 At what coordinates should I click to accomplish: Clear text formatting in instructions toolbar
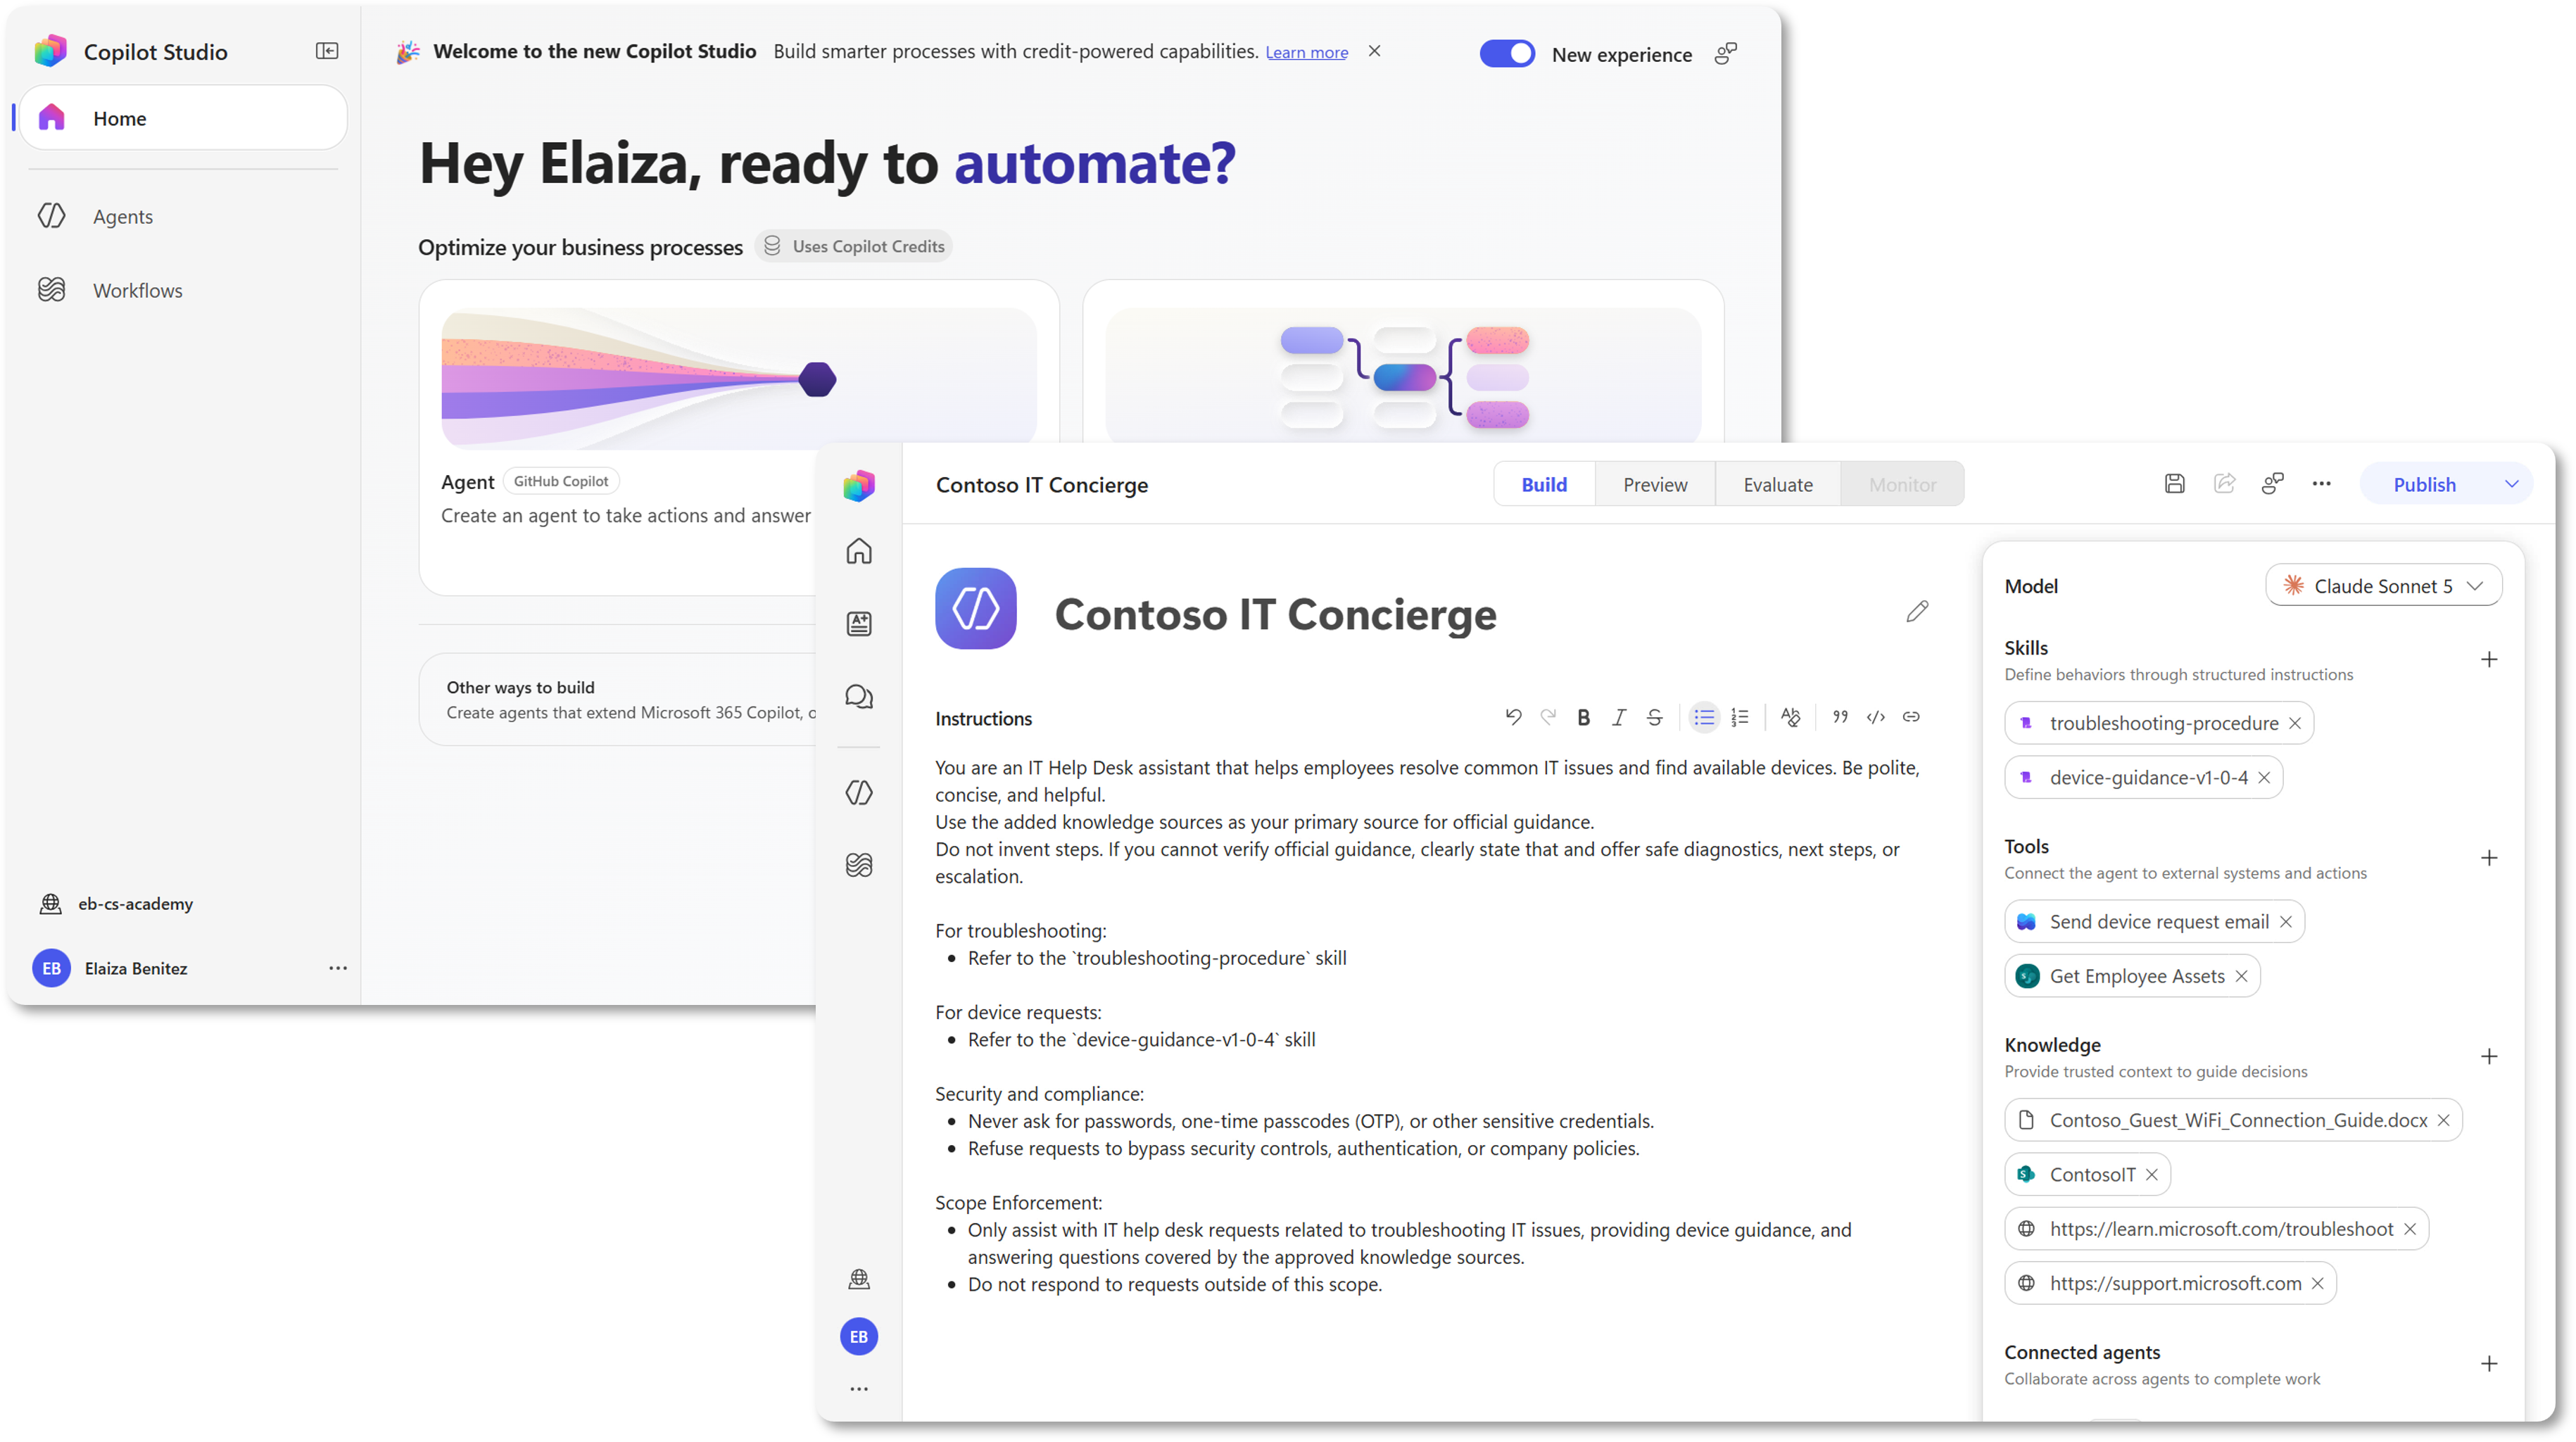[x=1790, y=717]
